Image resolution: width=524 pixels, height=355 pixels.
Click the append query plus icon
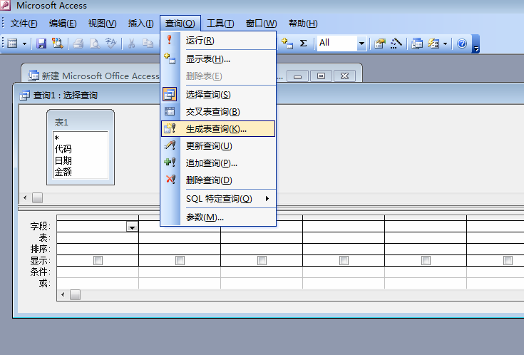tap(170, 163)
